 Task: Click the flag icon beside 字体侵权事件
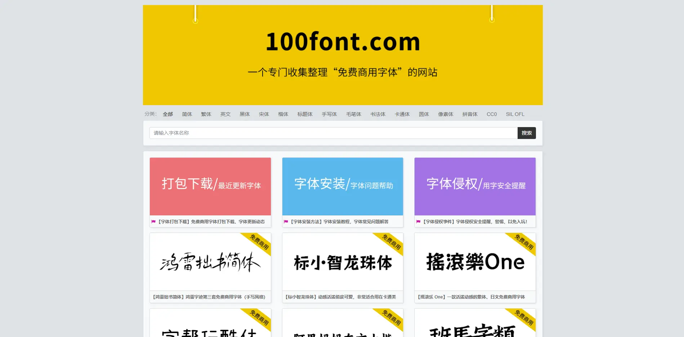point(418,222)
